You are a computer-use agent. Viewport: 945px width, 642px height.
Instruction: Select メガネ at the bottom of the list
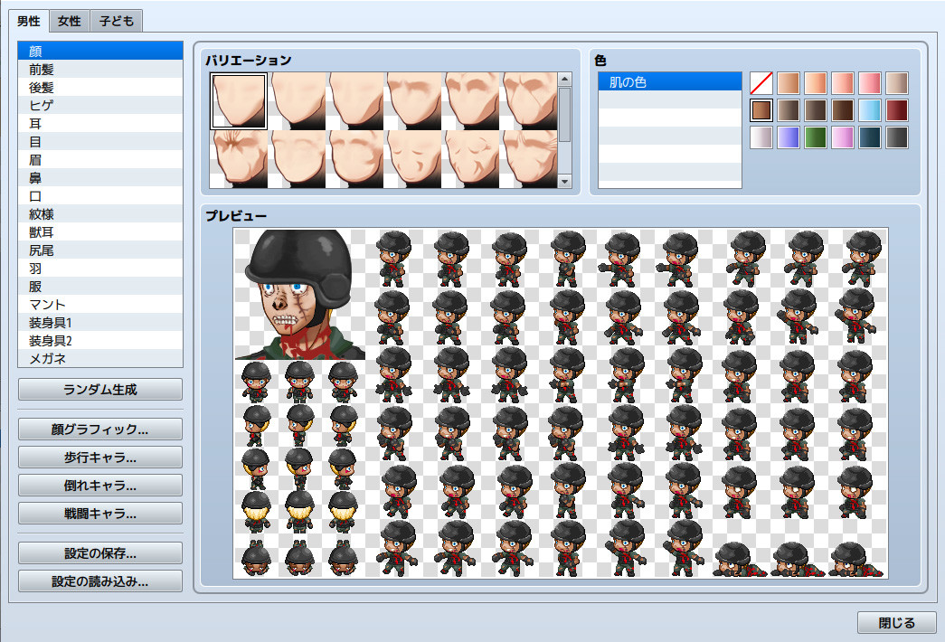click(x=99, y=358)
